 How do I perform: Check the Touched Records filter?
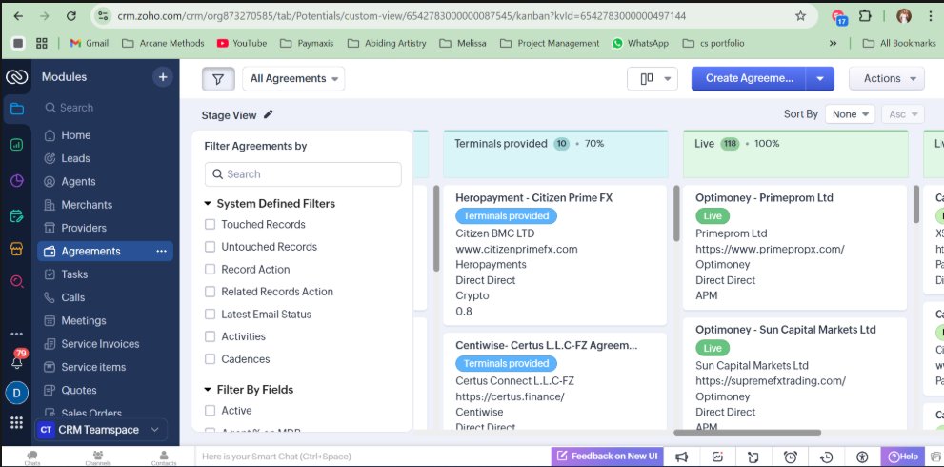(211, 224)
